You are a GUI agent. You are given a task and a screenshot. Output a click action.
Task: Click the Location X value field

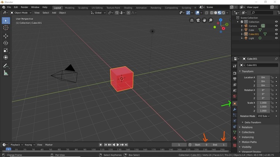click(263, 78)
